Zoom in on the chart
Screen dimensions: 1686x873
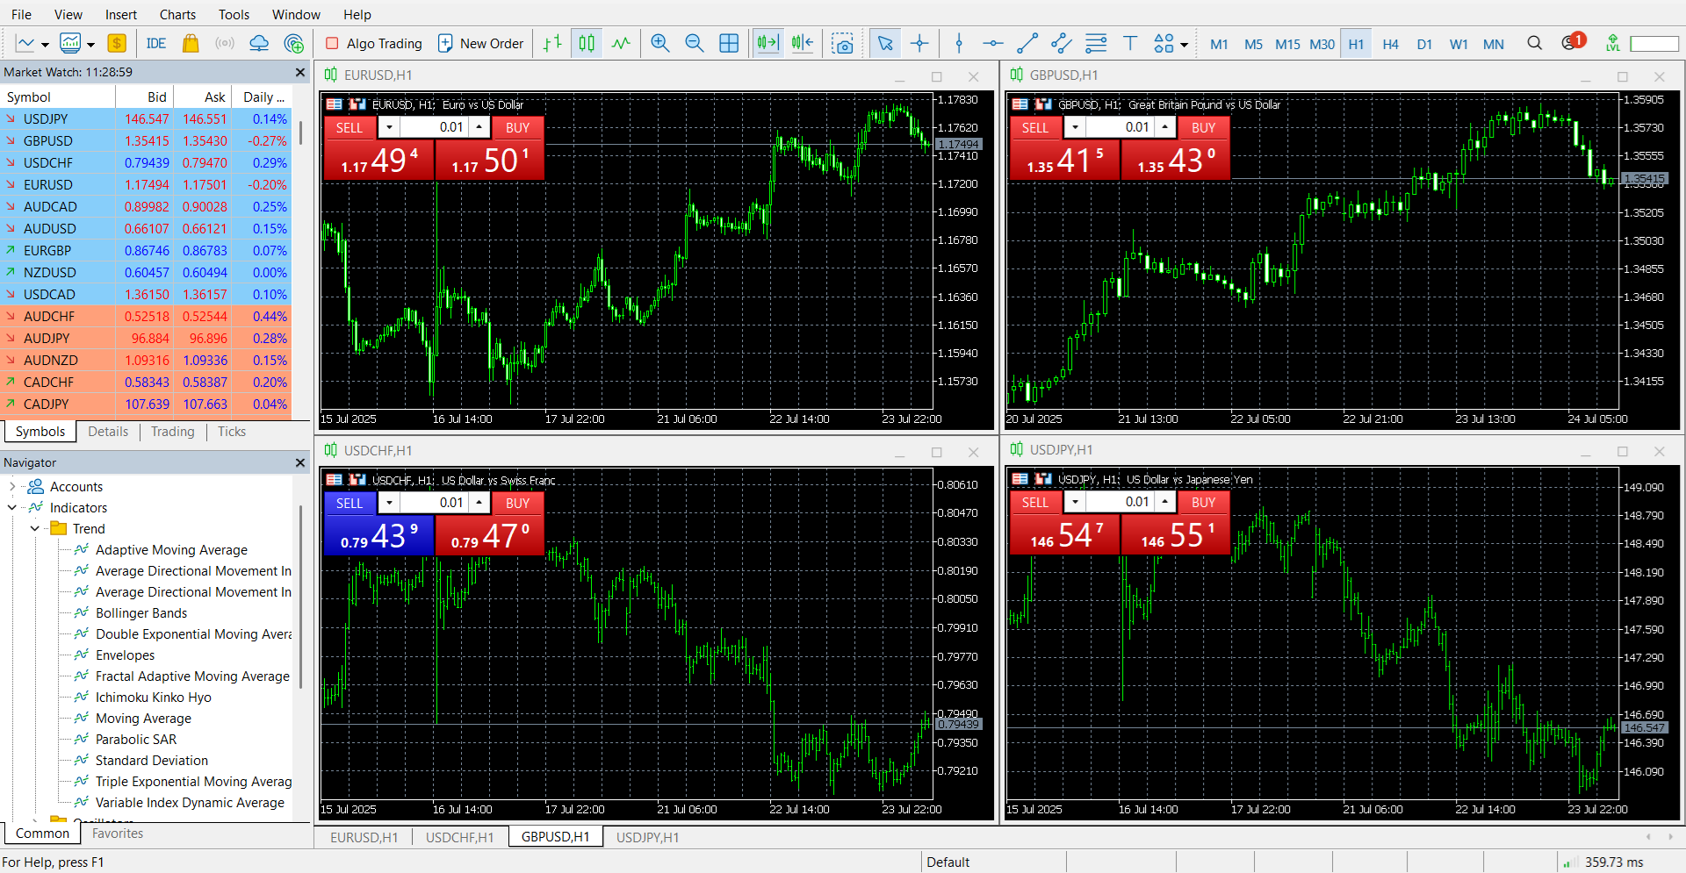pos(660,43)
